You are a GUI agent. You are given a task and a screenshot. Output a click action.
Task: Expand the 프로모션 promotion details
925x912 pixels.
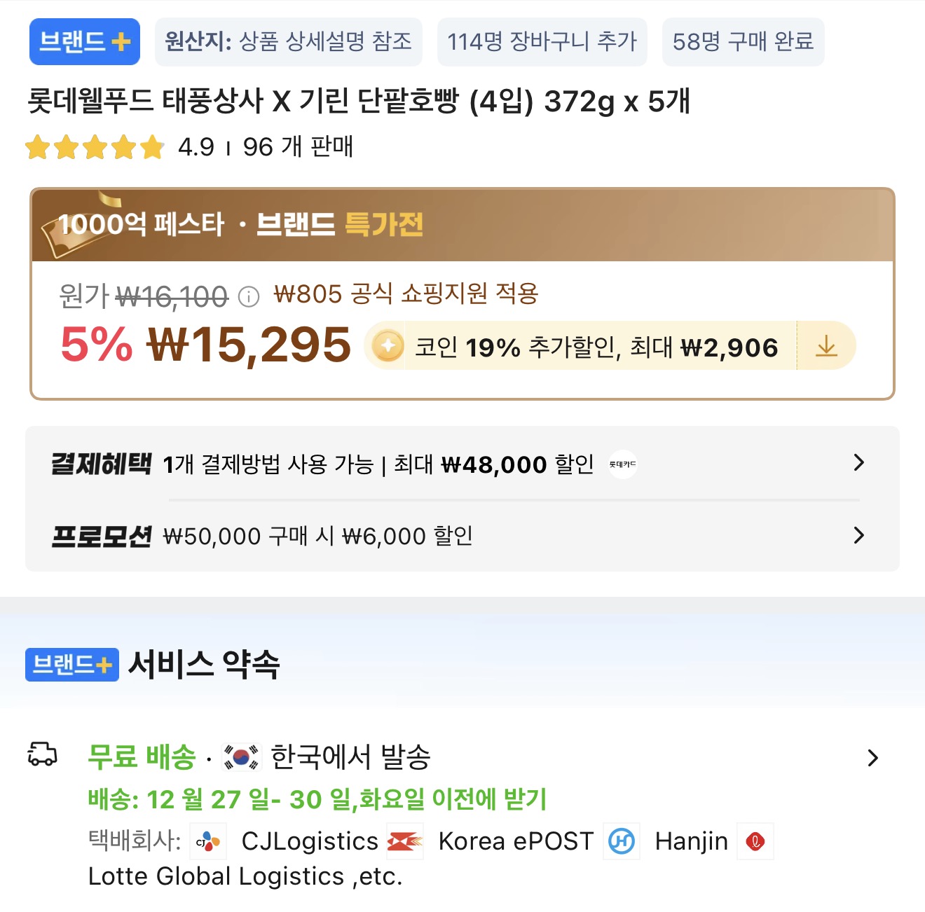tap(858, 535)
